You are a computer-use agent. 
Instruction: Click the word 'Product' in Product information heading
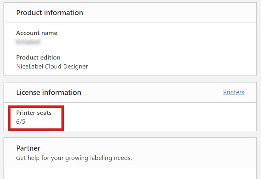pyautogui.click(x=28, y=13)
